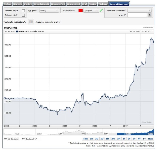
Task: Toggle the Zobrazit závěr checkbox
Action: pos(23,15)
